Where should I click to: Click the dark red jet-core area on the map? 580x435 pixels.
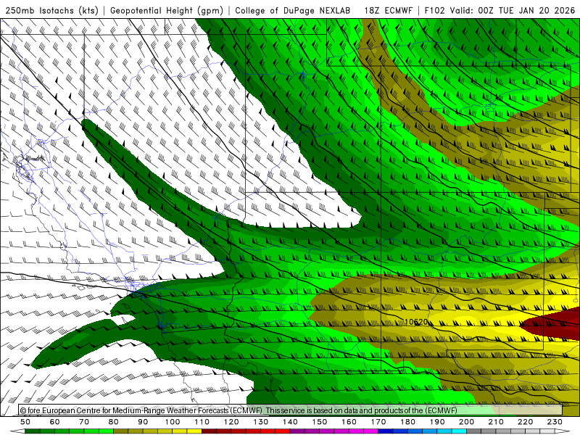point(555,323)
